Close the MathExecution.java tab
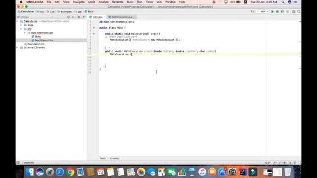The width and height of the screenshot is (317, 178). click(x=134, y=17)
